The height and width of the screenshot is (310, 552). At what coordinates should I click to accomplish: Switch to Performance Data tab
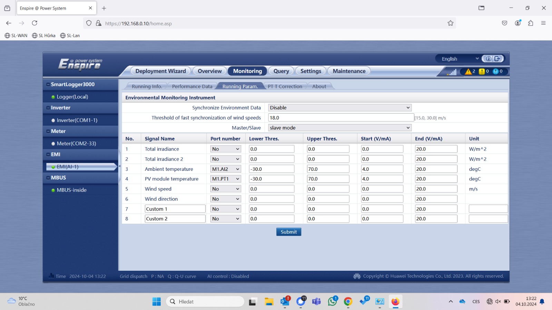pyautogui.click(x=192, y=86)
